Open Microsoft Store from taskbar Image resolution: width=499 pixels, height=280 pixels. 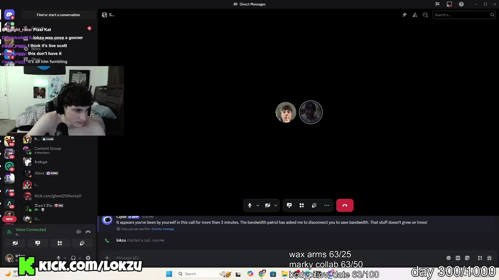pyautogui.click(x=273, y=274)
